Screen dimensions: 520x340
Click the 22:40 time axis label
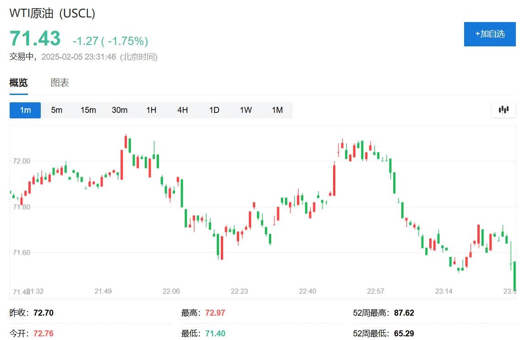point(307,291)
